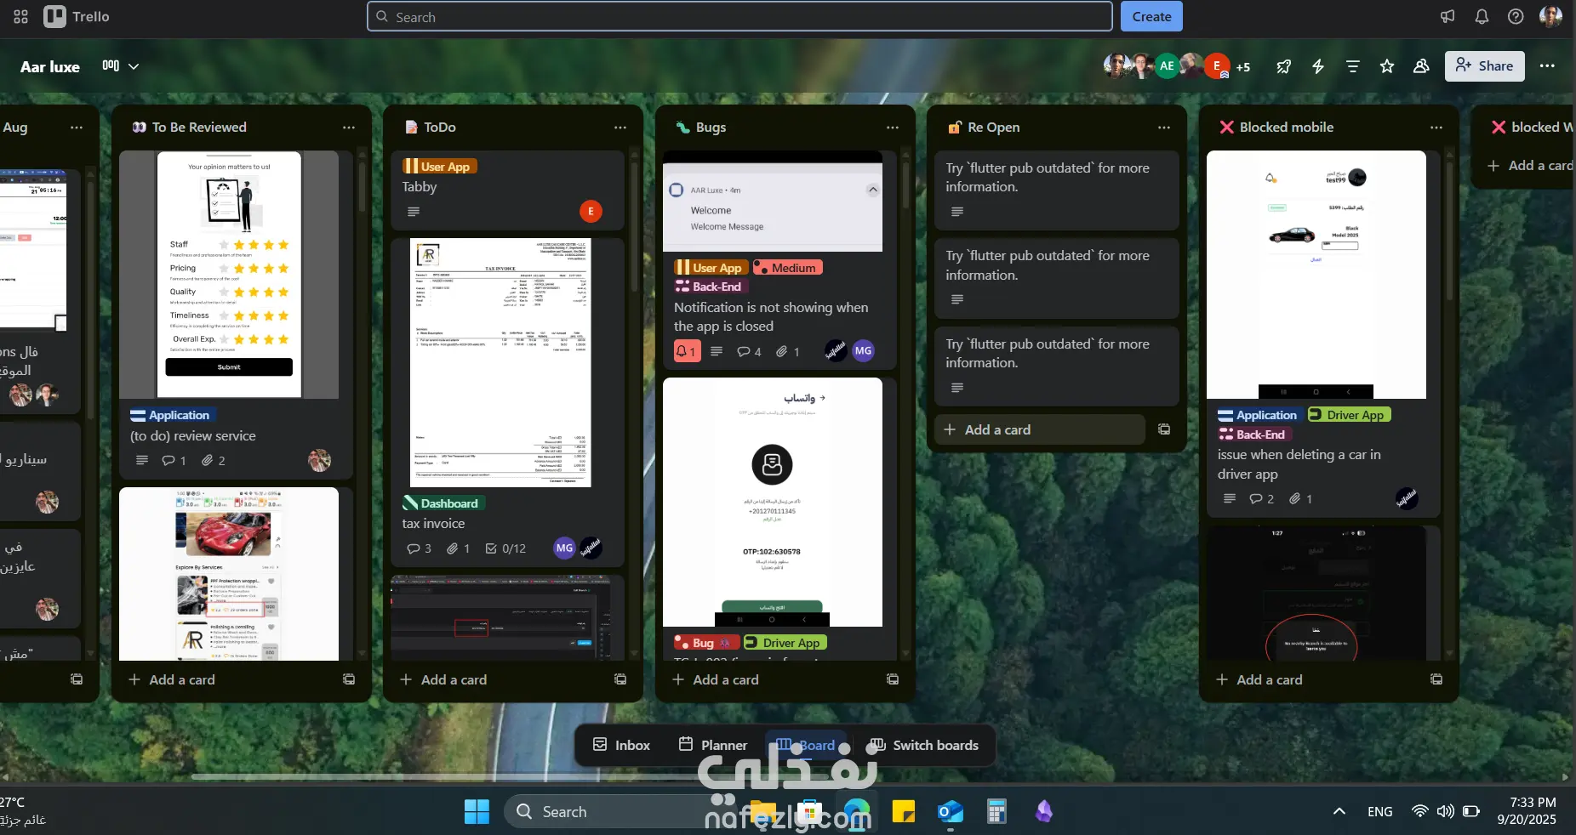The height and width of the screenshot is (835, 1576).
Task: Open the Windows Start menu
Action: (477, 812)
